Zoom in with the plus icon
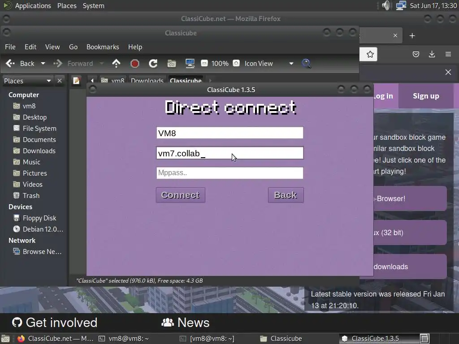The image size is (459, 344). (x=236, y=64)
